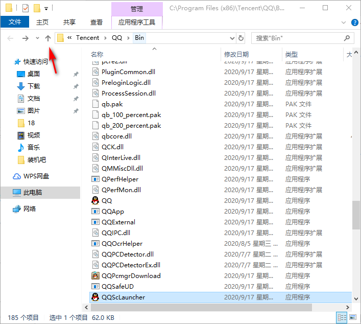
Task: Unpin 桌面 using its pin icon
Action: 76,74
